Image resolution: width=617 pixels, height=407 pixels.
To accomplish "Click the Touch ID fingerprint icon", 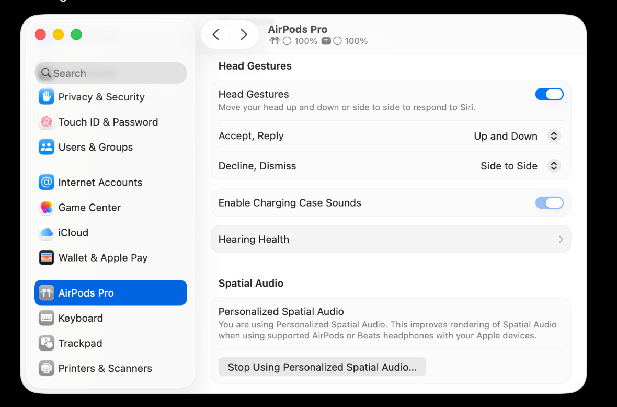I will 47,122.
